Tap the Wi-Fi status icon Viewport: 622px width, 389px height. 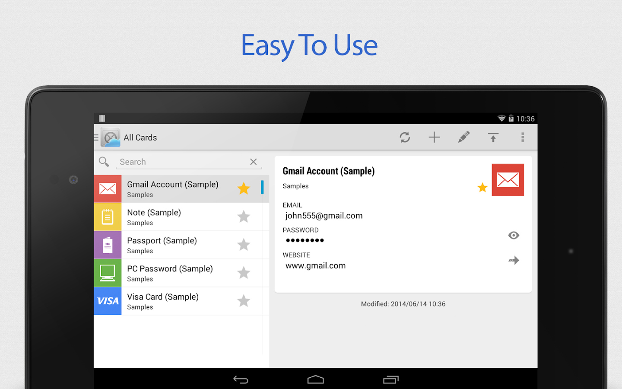coord(501,118)
